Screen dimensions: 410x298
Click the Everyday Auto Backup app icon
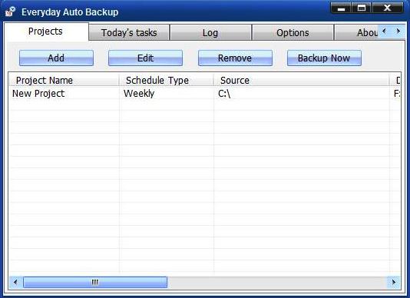pyautogui.click(x=11, y=12)
